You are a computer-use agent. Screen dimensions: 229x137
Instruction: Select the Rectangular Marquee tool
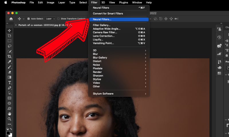pyautogui.click(x=9, y=41)
